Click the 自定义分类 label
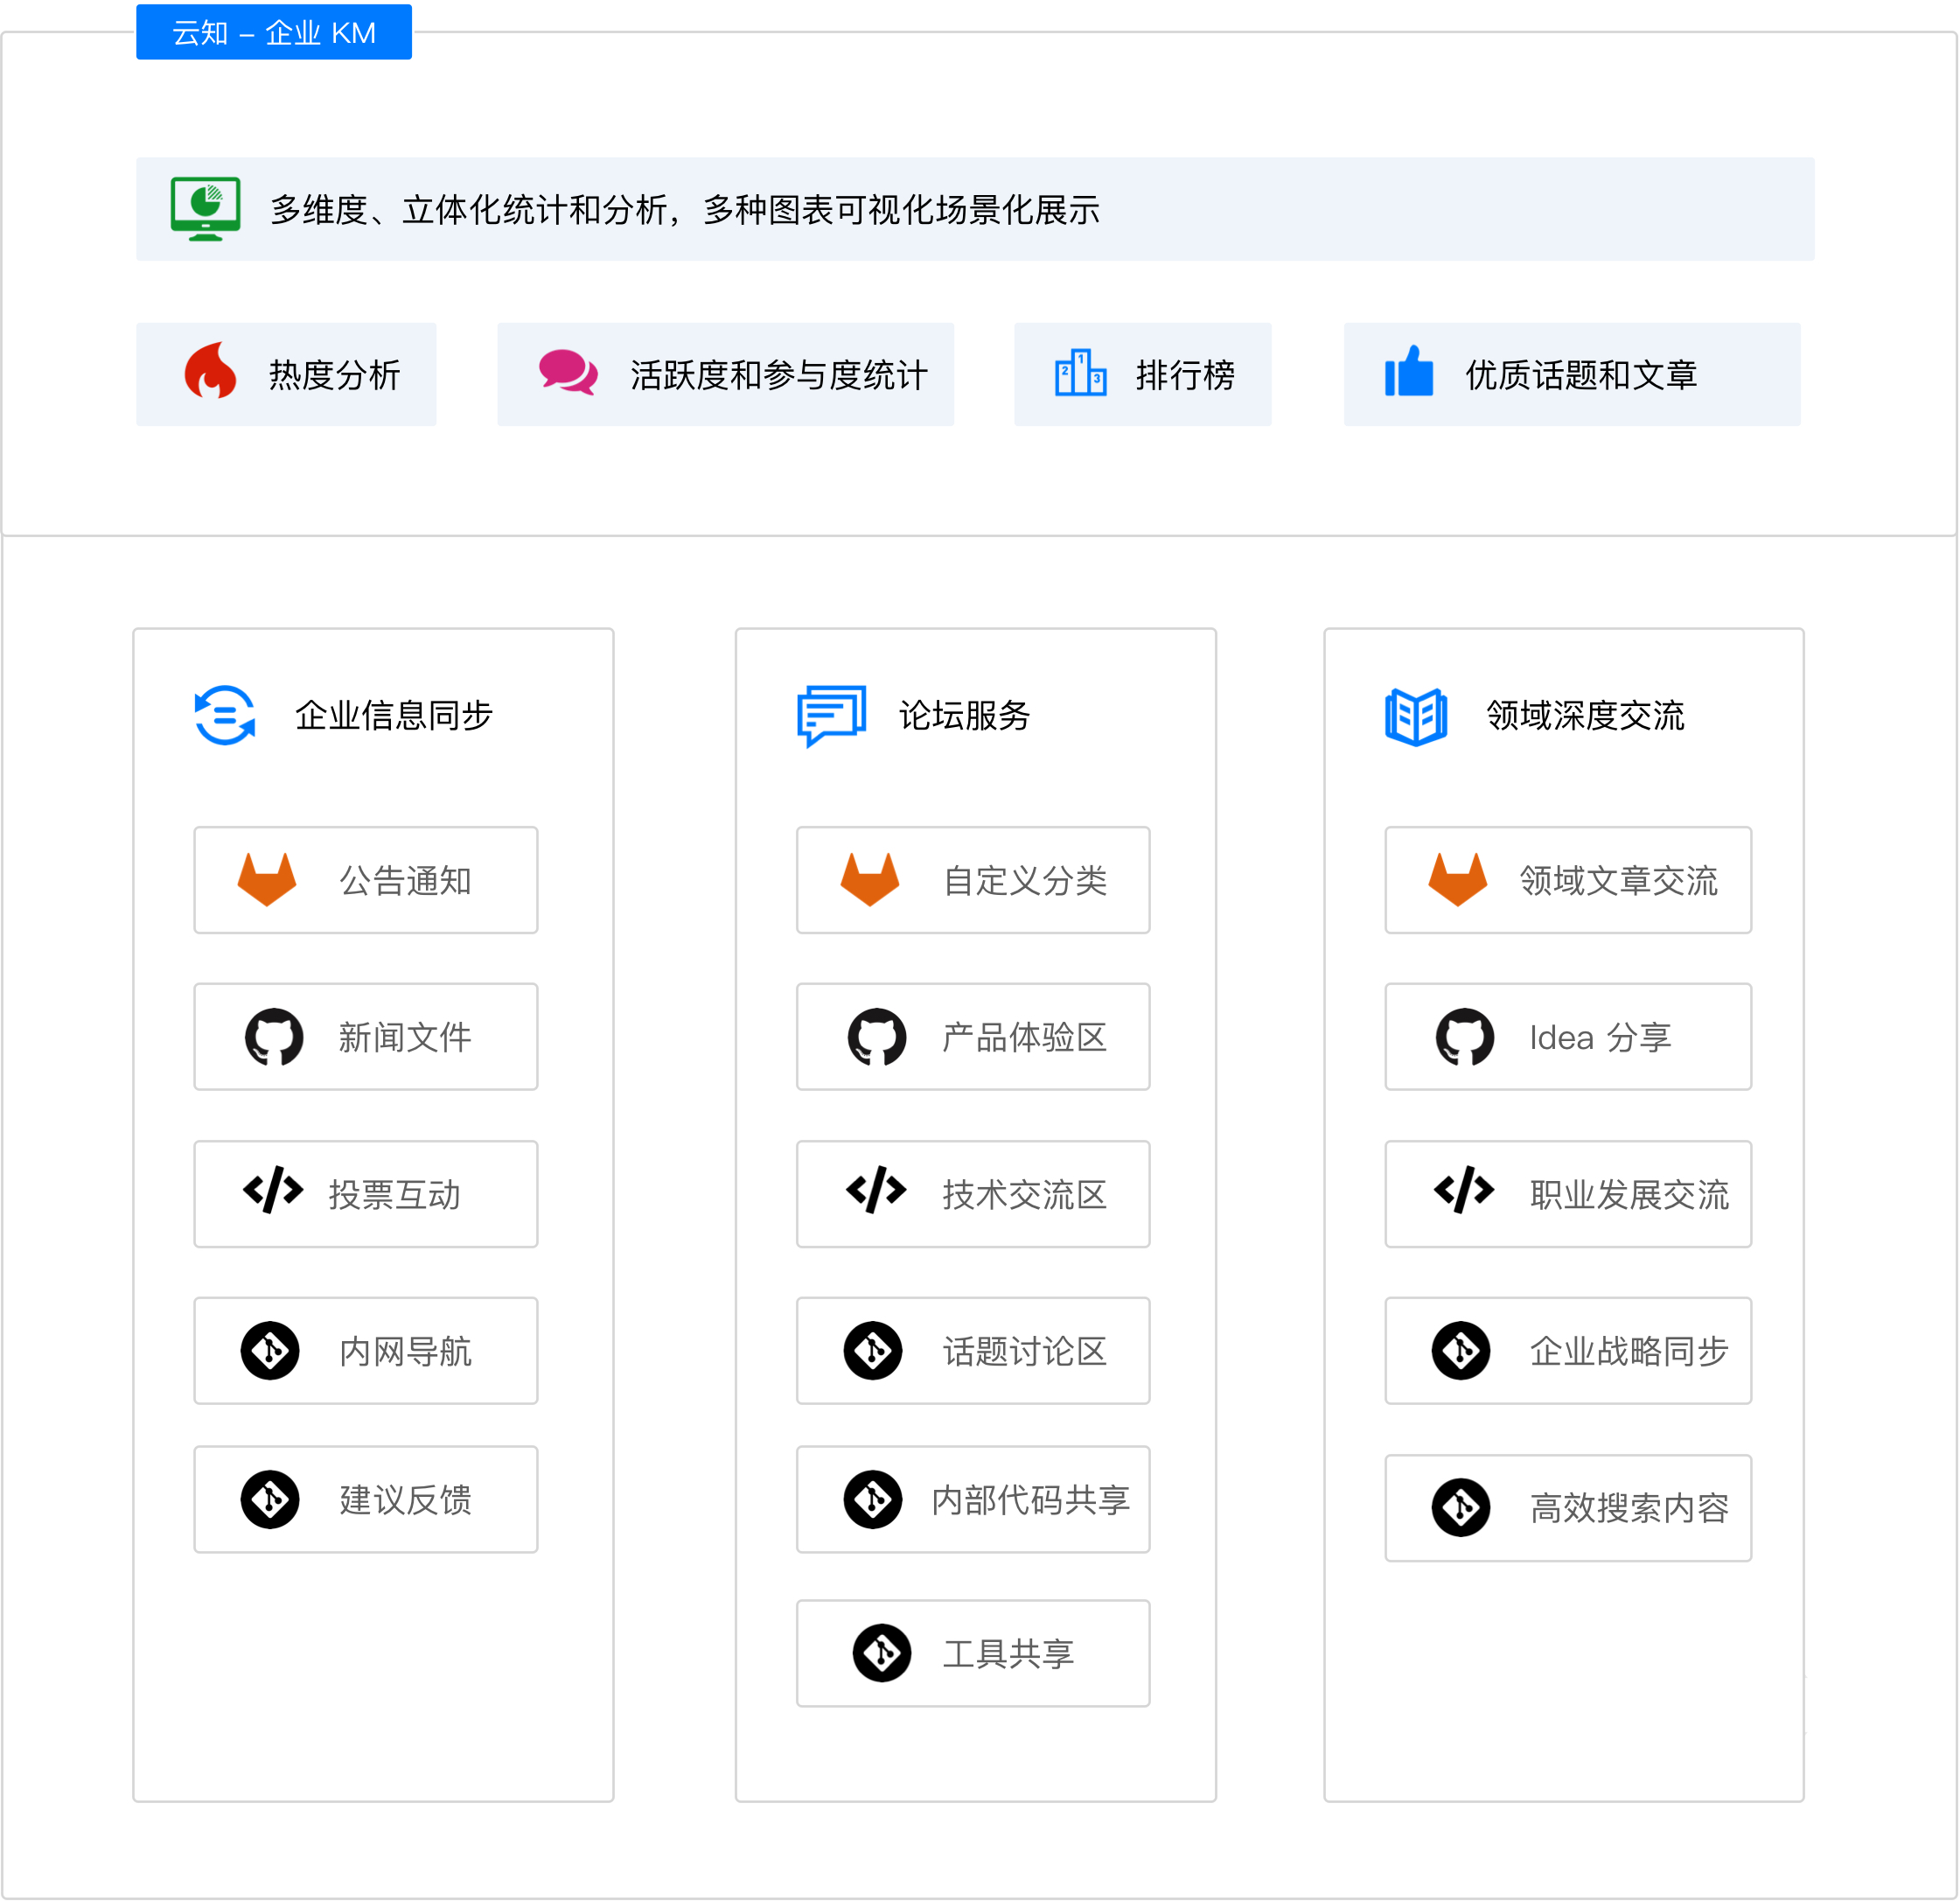This screenshot has width=1960, height=1901. click(x=1025, y=881)
